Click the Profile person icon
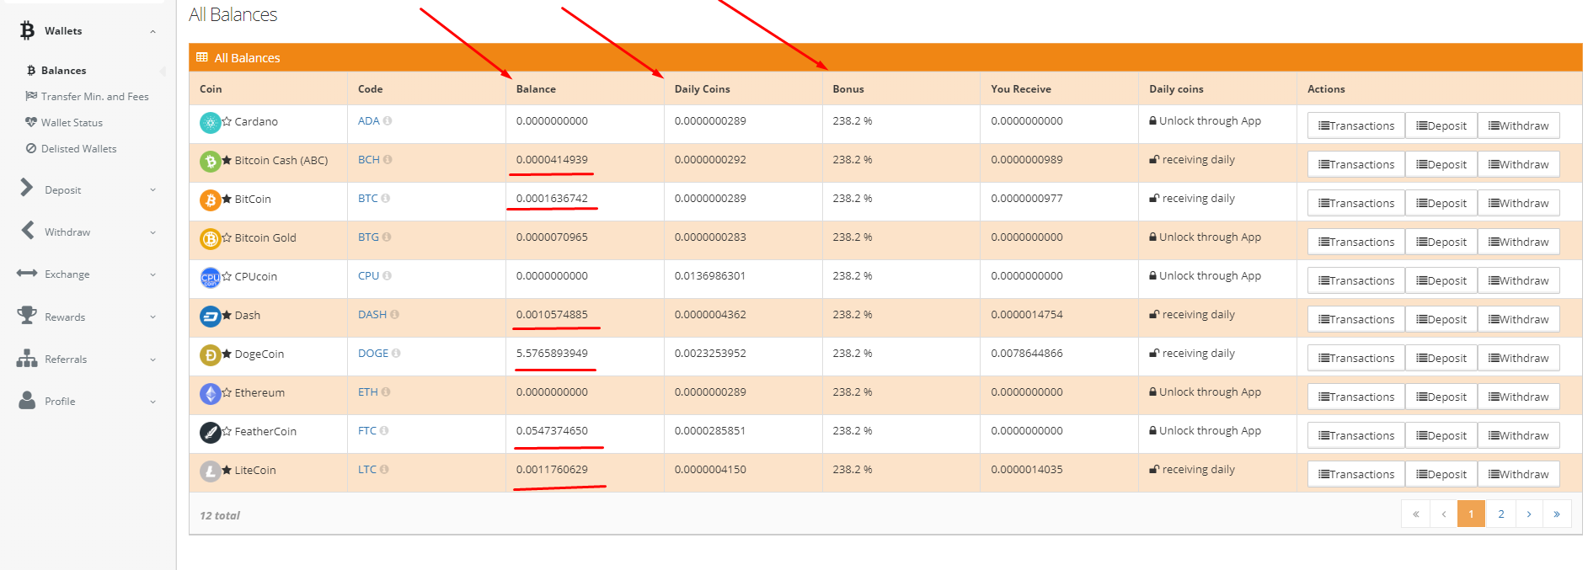 pos(27,401)
